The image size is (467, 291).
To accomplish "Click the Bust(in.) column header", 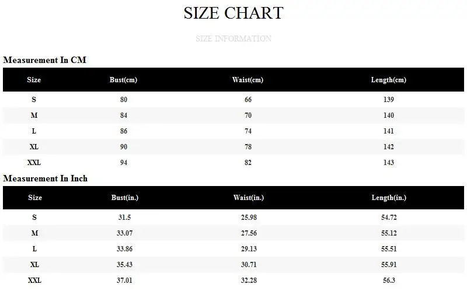I will coord(125,198).
